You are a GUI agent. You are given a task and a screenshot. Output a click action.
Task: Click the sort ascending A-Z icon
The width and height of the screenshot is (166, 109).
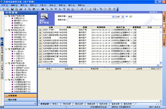(x=69, y=9)
